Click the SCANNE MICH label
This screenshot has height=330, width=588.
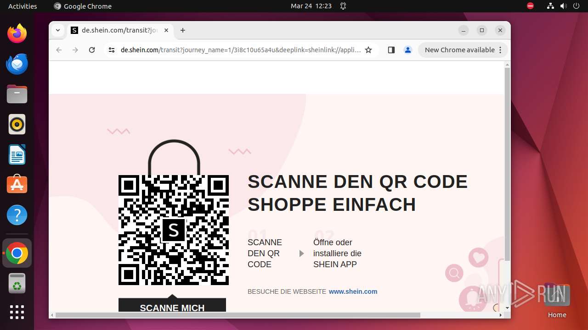coord(172,308)
